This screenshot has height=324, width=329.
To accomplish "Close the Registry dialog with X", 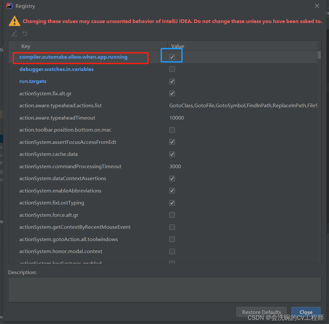I will click(x=317, y=6).
